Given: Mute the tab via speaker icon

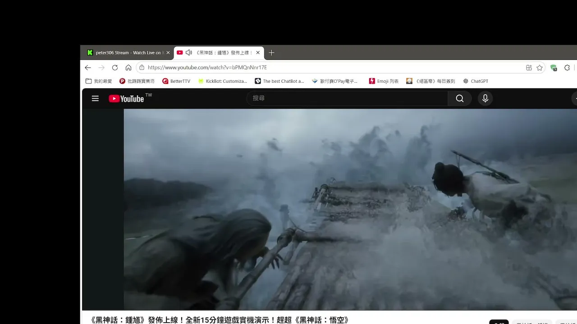Looking at the screenshot, I should [x=188, y=53].
